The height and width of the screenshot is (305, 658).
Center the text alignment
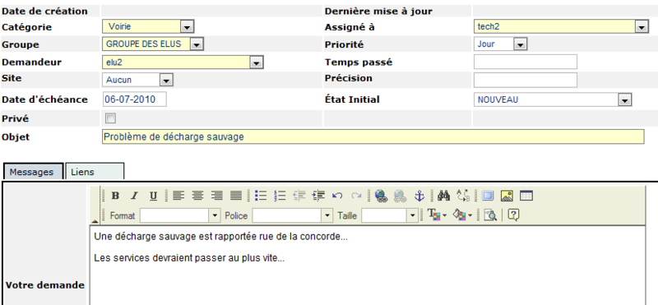pos(197,196)
